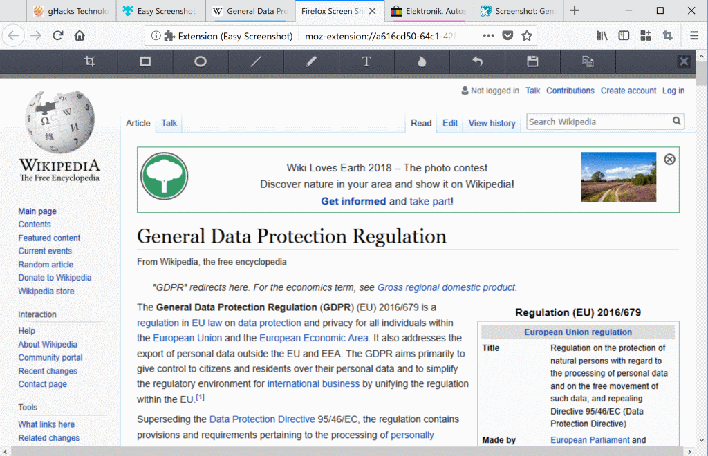Open the take part link

pyautogui.click(x=430, y=201)
